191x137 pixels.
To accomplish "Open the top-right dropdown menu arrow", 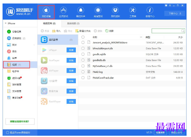I will [x=170, y=5].
